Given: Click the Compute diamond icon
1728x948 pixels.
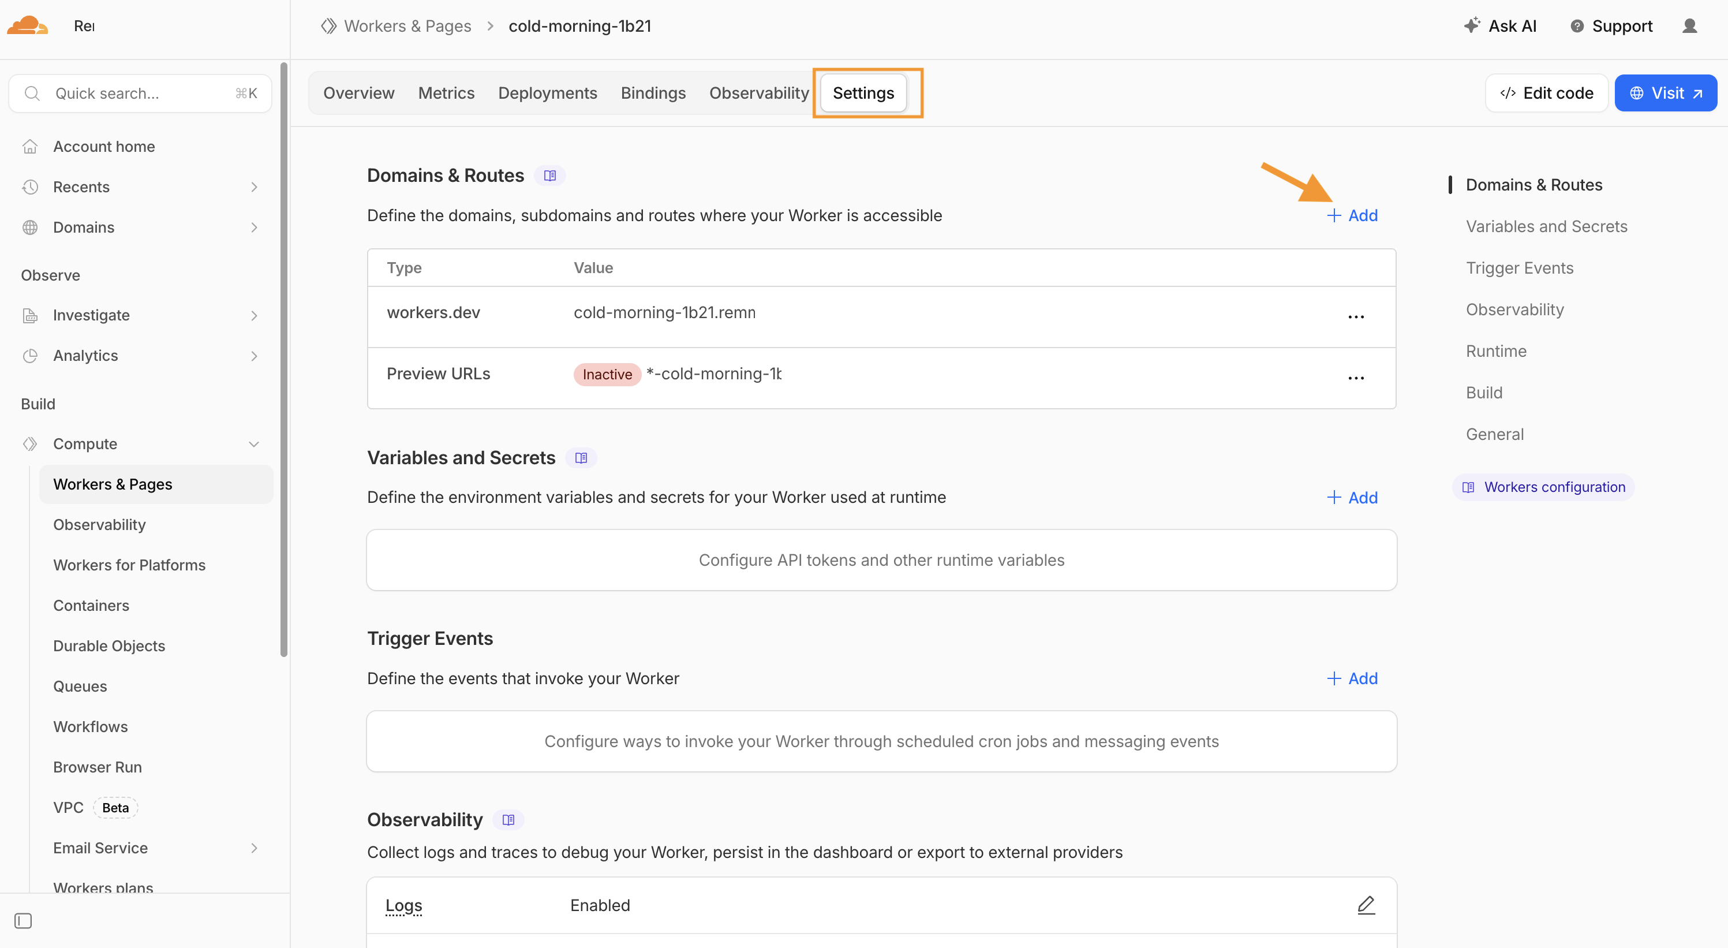Looking at the screenshot, I should pos(30,444).
